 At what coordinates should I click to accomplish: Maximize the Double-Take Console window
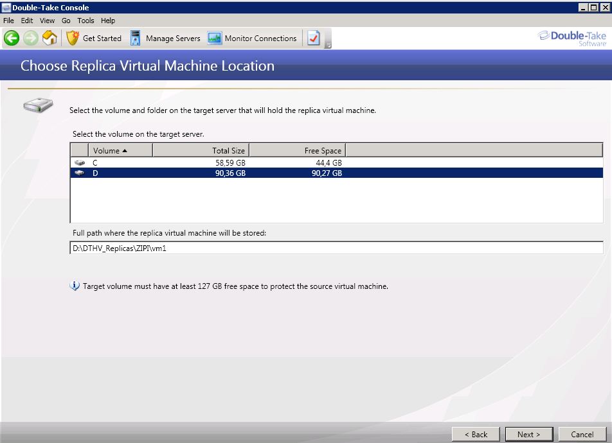593,8
